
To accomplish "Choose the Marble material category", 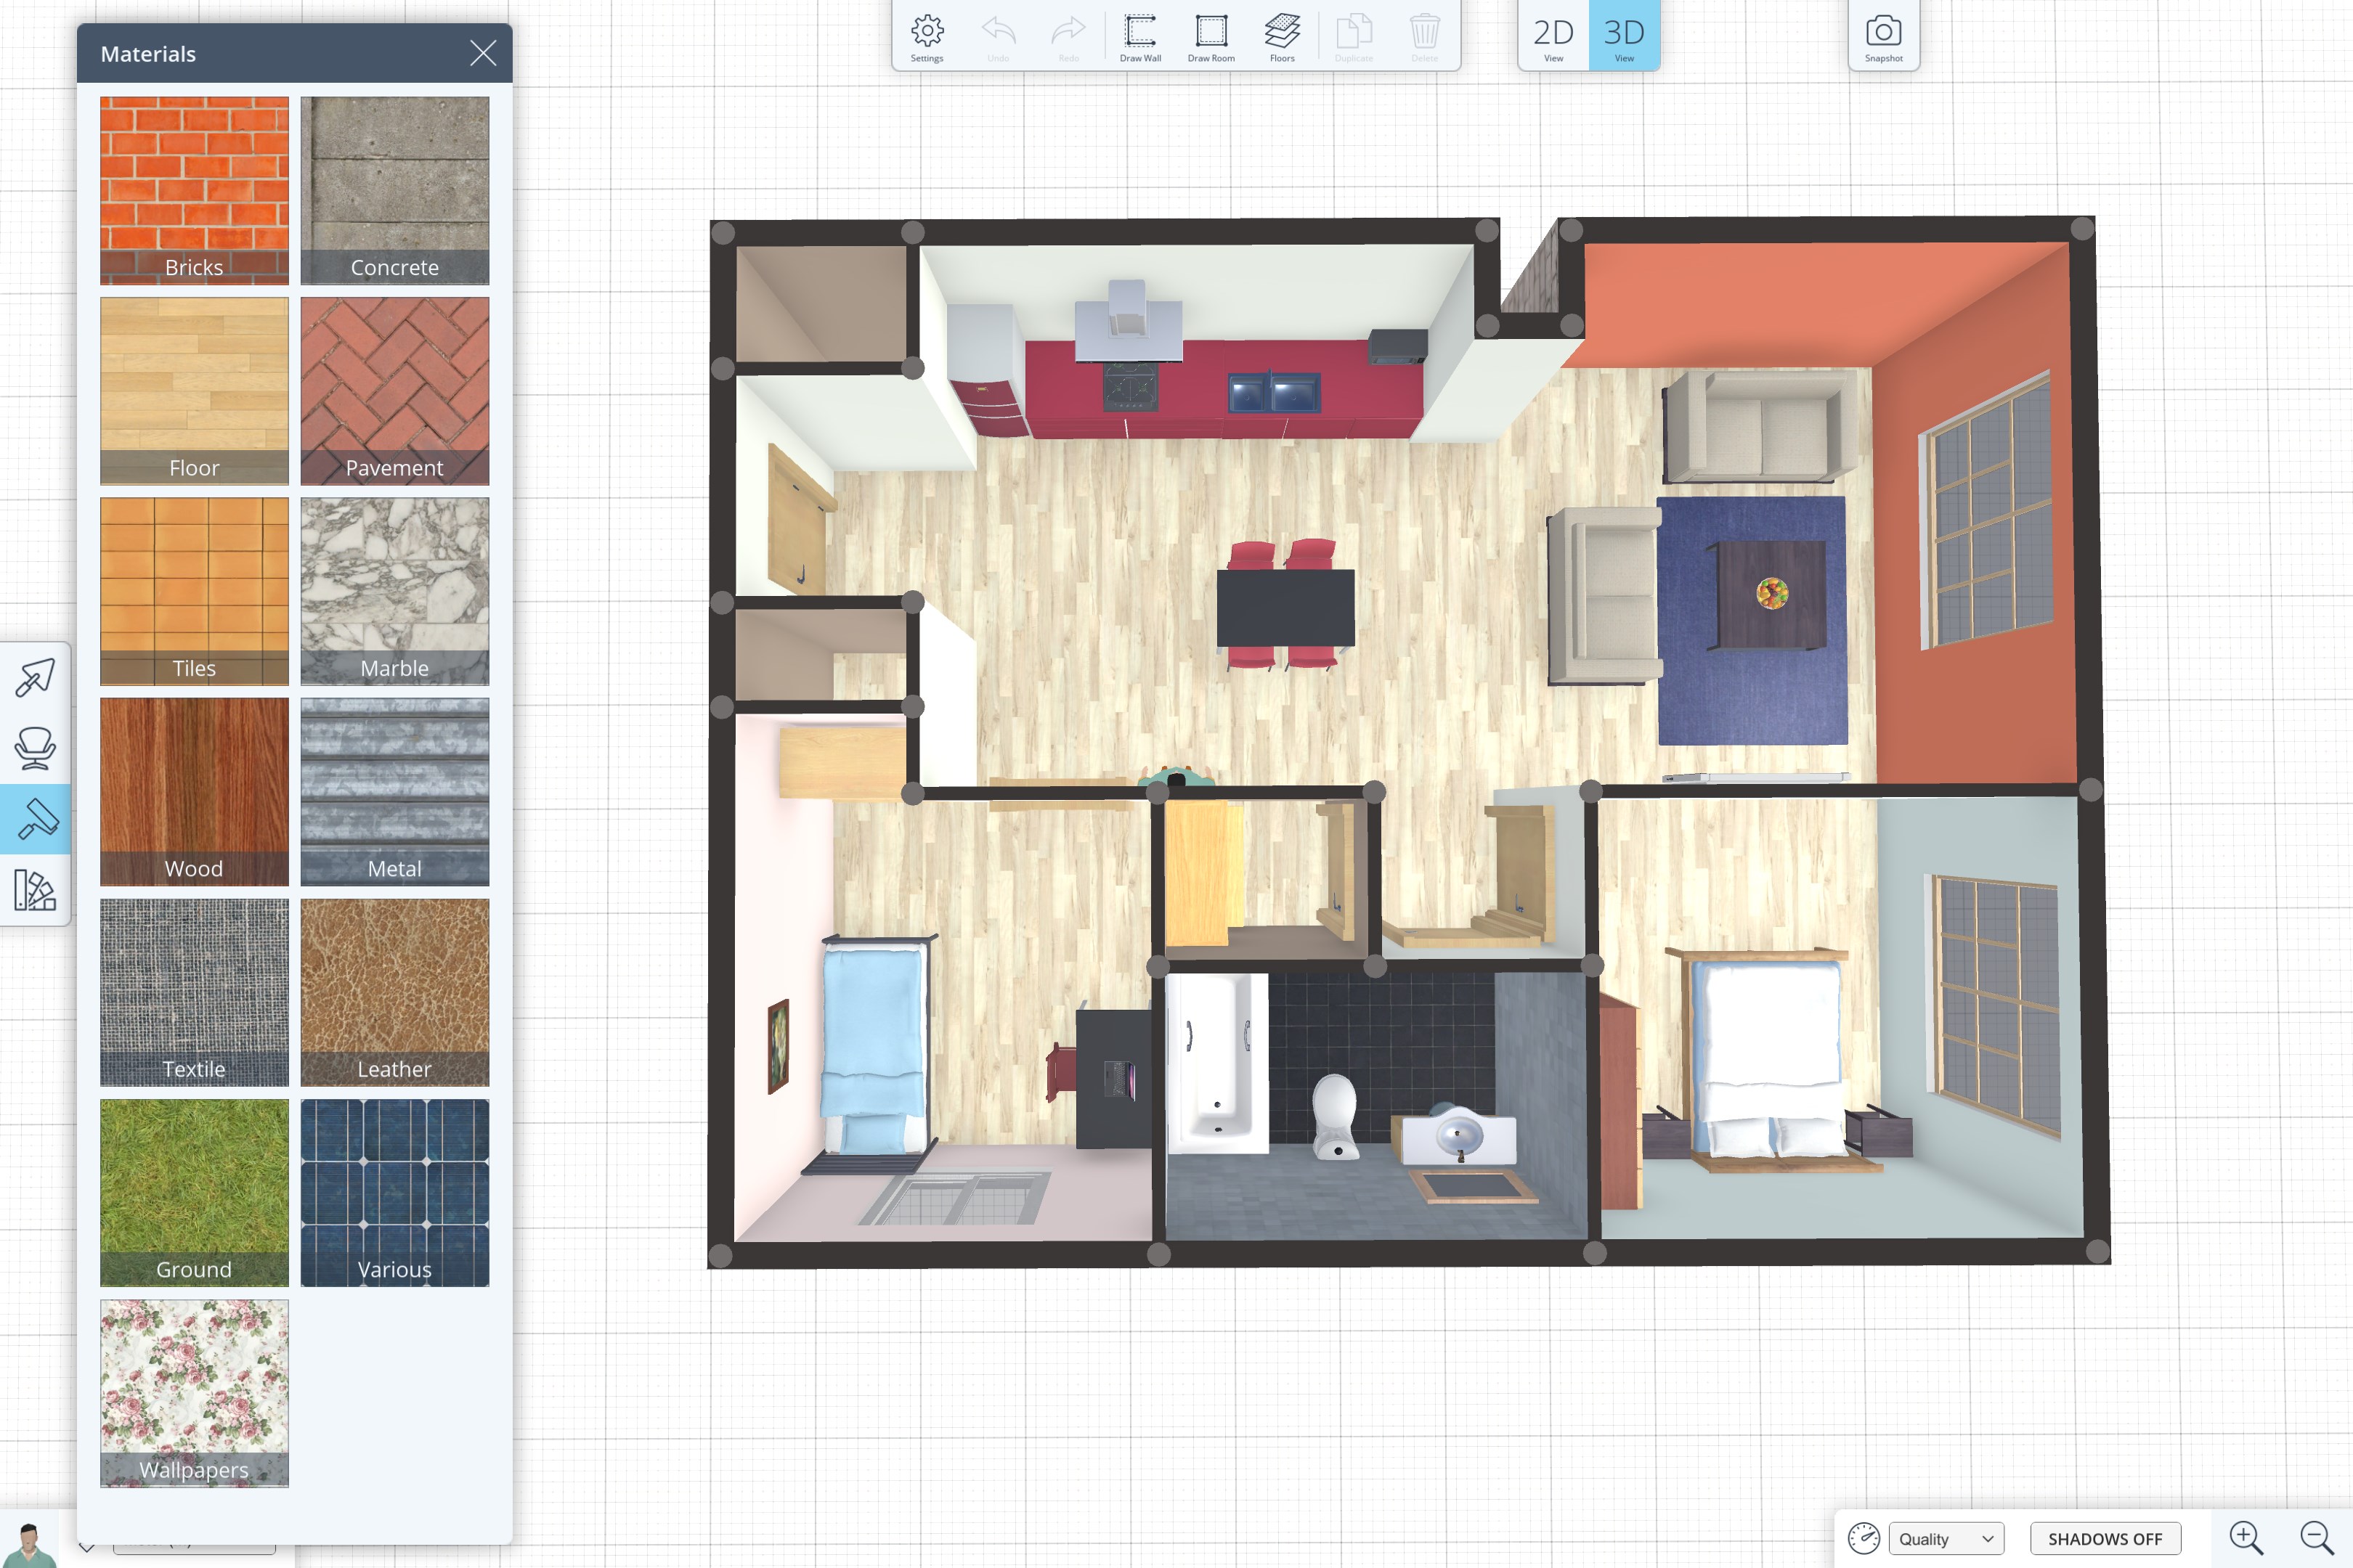I will (x=394, y=591).
